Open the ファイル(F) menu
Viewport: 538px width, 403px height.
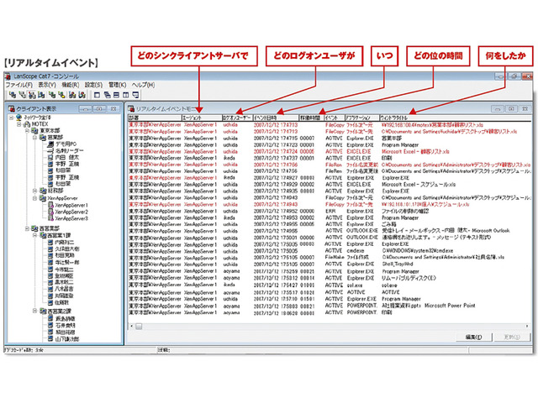coord(18,85)
